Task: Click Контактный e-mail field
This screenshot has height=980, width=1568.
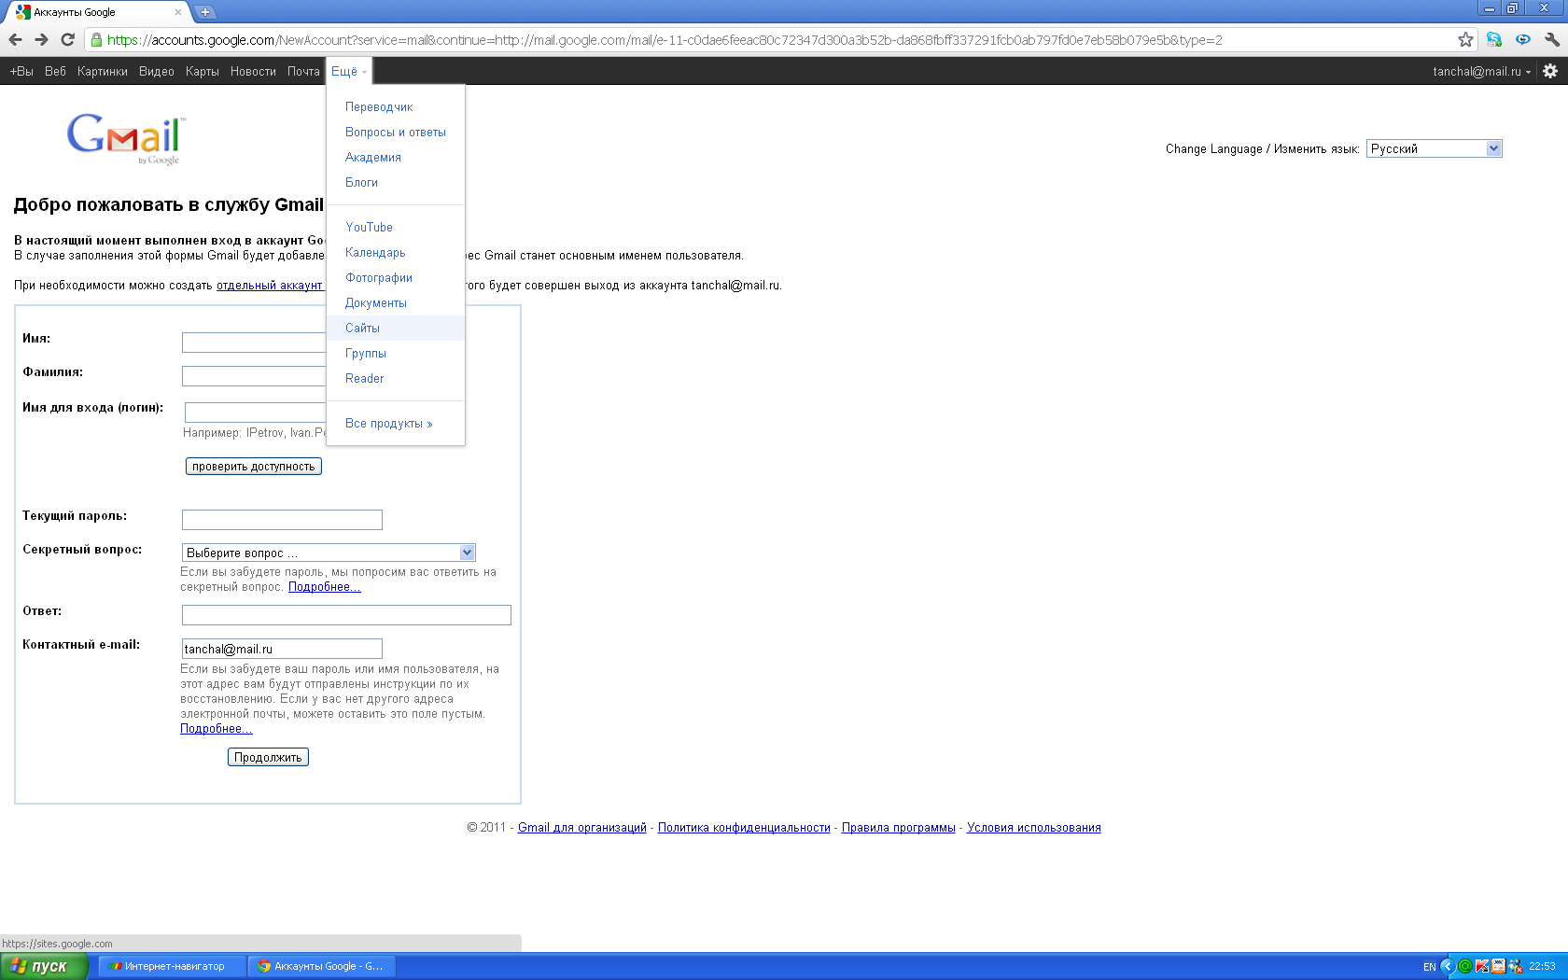Action: click(282, 649)
